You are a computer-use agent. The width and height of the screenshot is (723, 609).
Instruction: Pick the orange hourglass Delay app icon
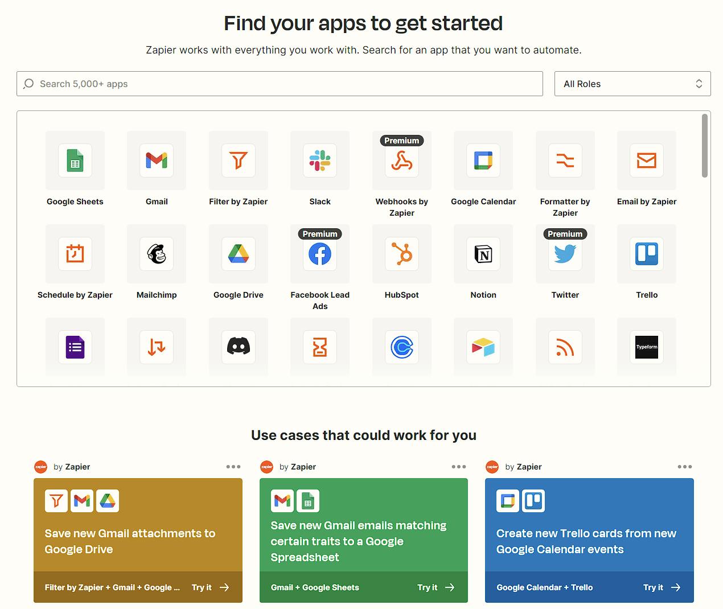(320, 347)
